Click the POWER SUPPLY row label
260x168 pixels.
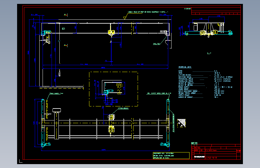[184, 87]
